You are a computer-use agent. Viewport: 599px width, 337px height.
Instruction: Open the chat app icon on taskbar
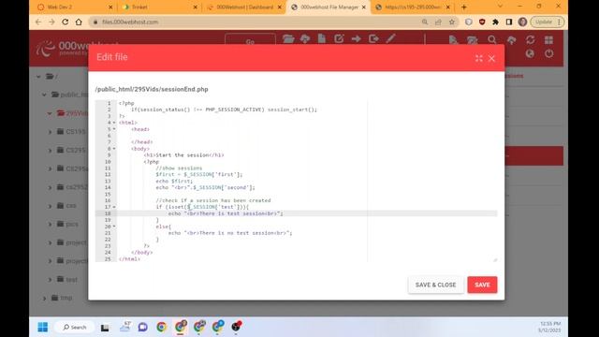click(x=143, y=327)
